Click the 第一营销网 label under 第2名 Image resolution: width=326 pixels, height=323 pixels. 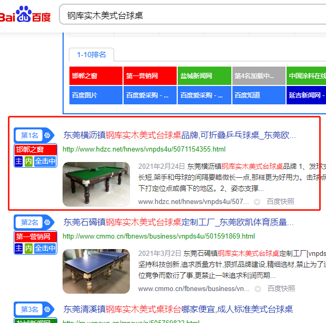point(36,236)
